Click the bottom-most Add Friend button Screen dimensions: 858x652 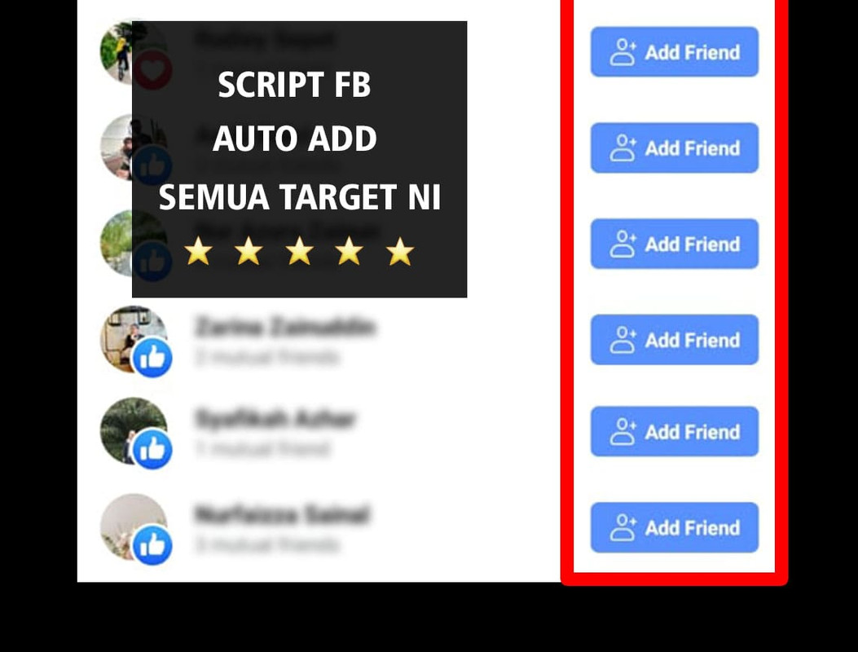tap(674, 527)
